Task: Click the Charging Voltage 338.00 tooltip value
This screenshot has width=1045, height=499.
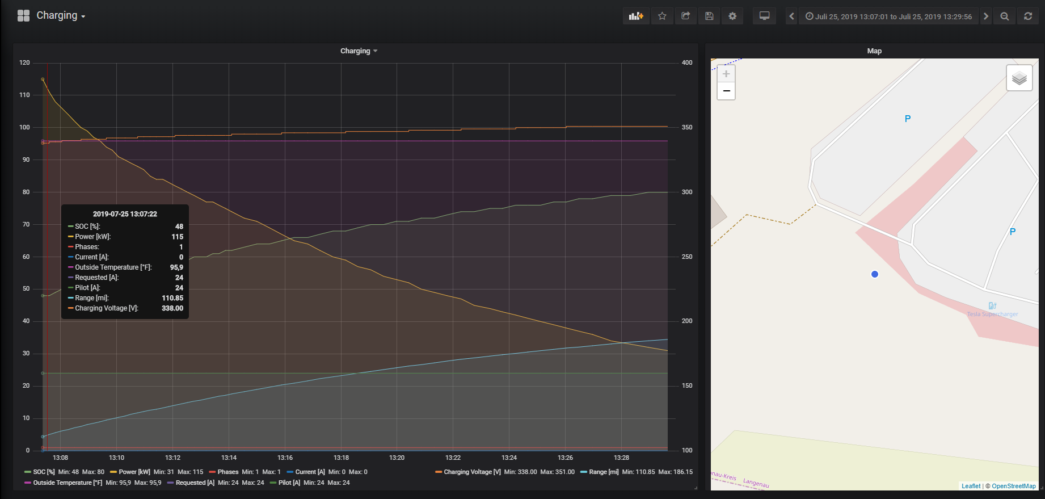Action: [172, 308]
